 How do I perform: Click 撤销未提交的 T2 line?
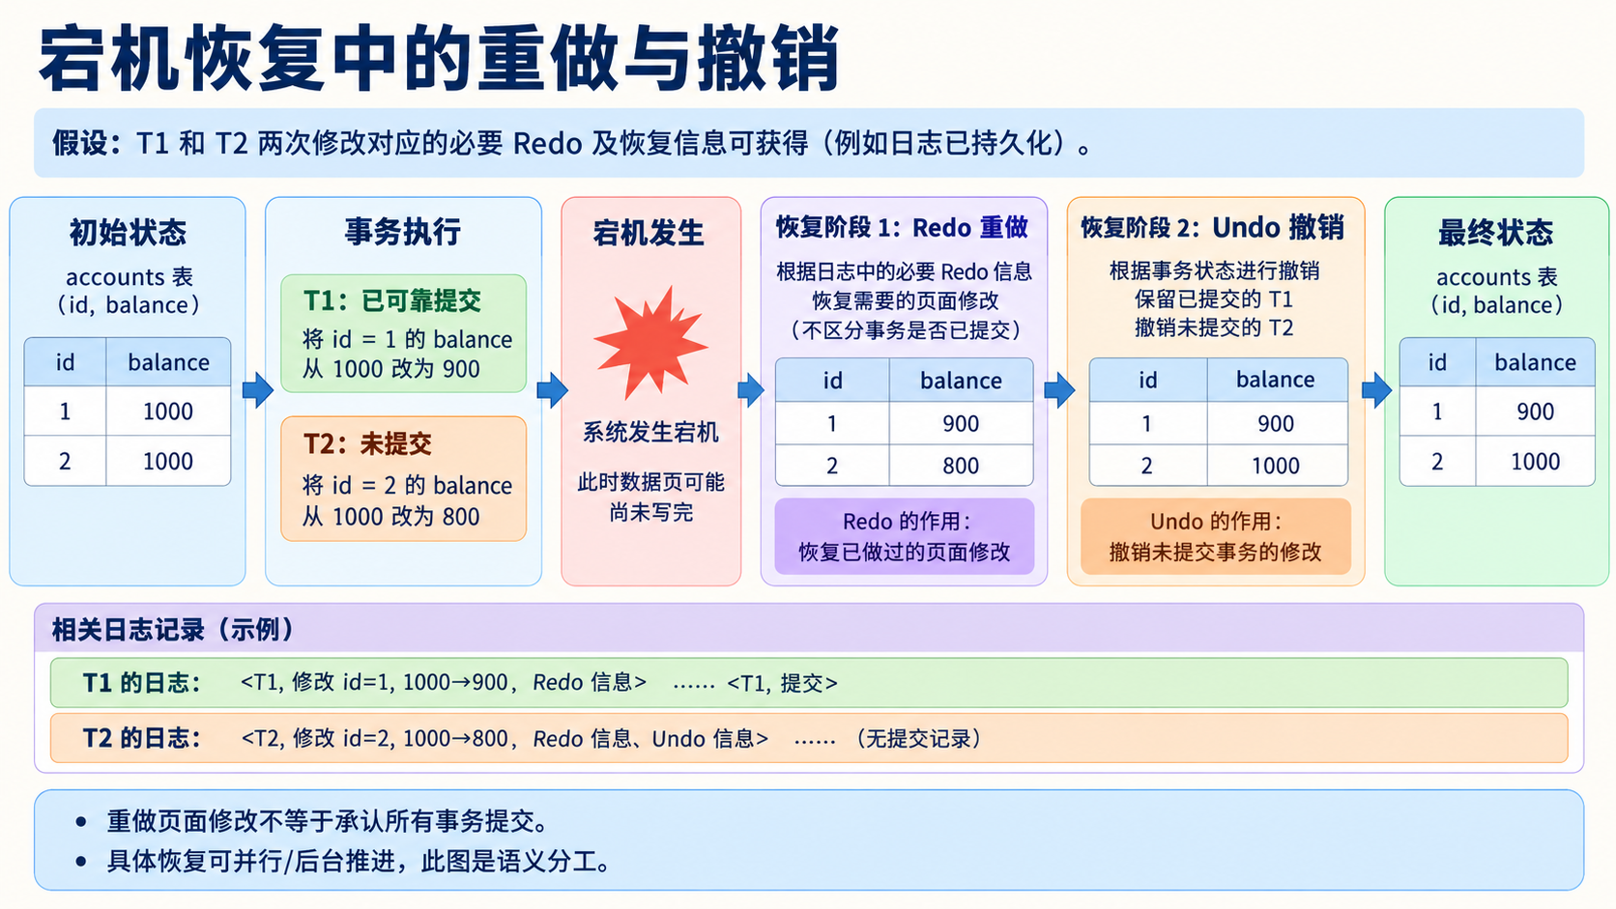(x=1213, y=327)
